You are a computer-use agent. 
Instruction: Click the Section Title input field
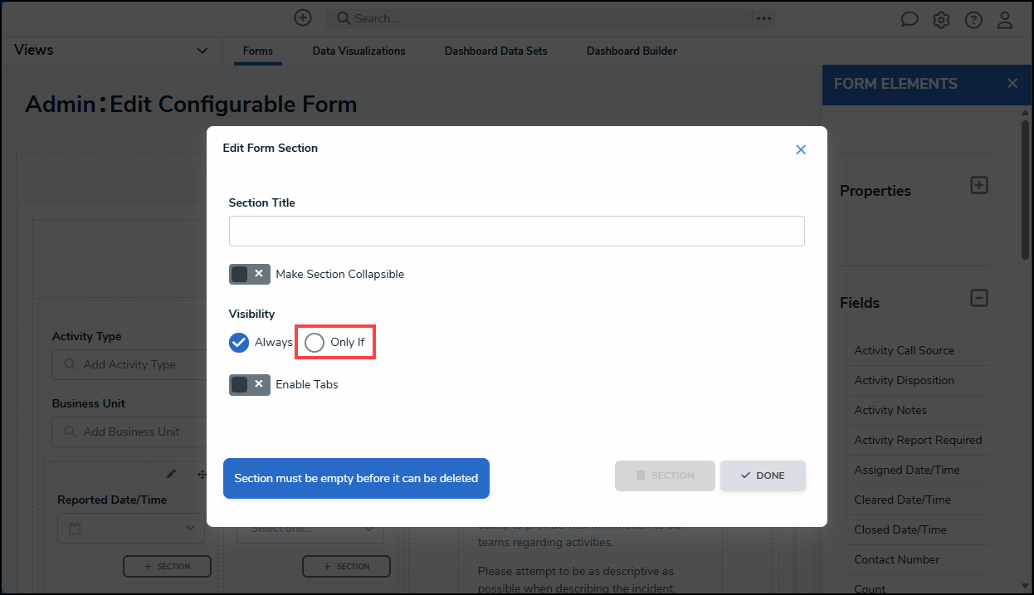tap(516, 231)
